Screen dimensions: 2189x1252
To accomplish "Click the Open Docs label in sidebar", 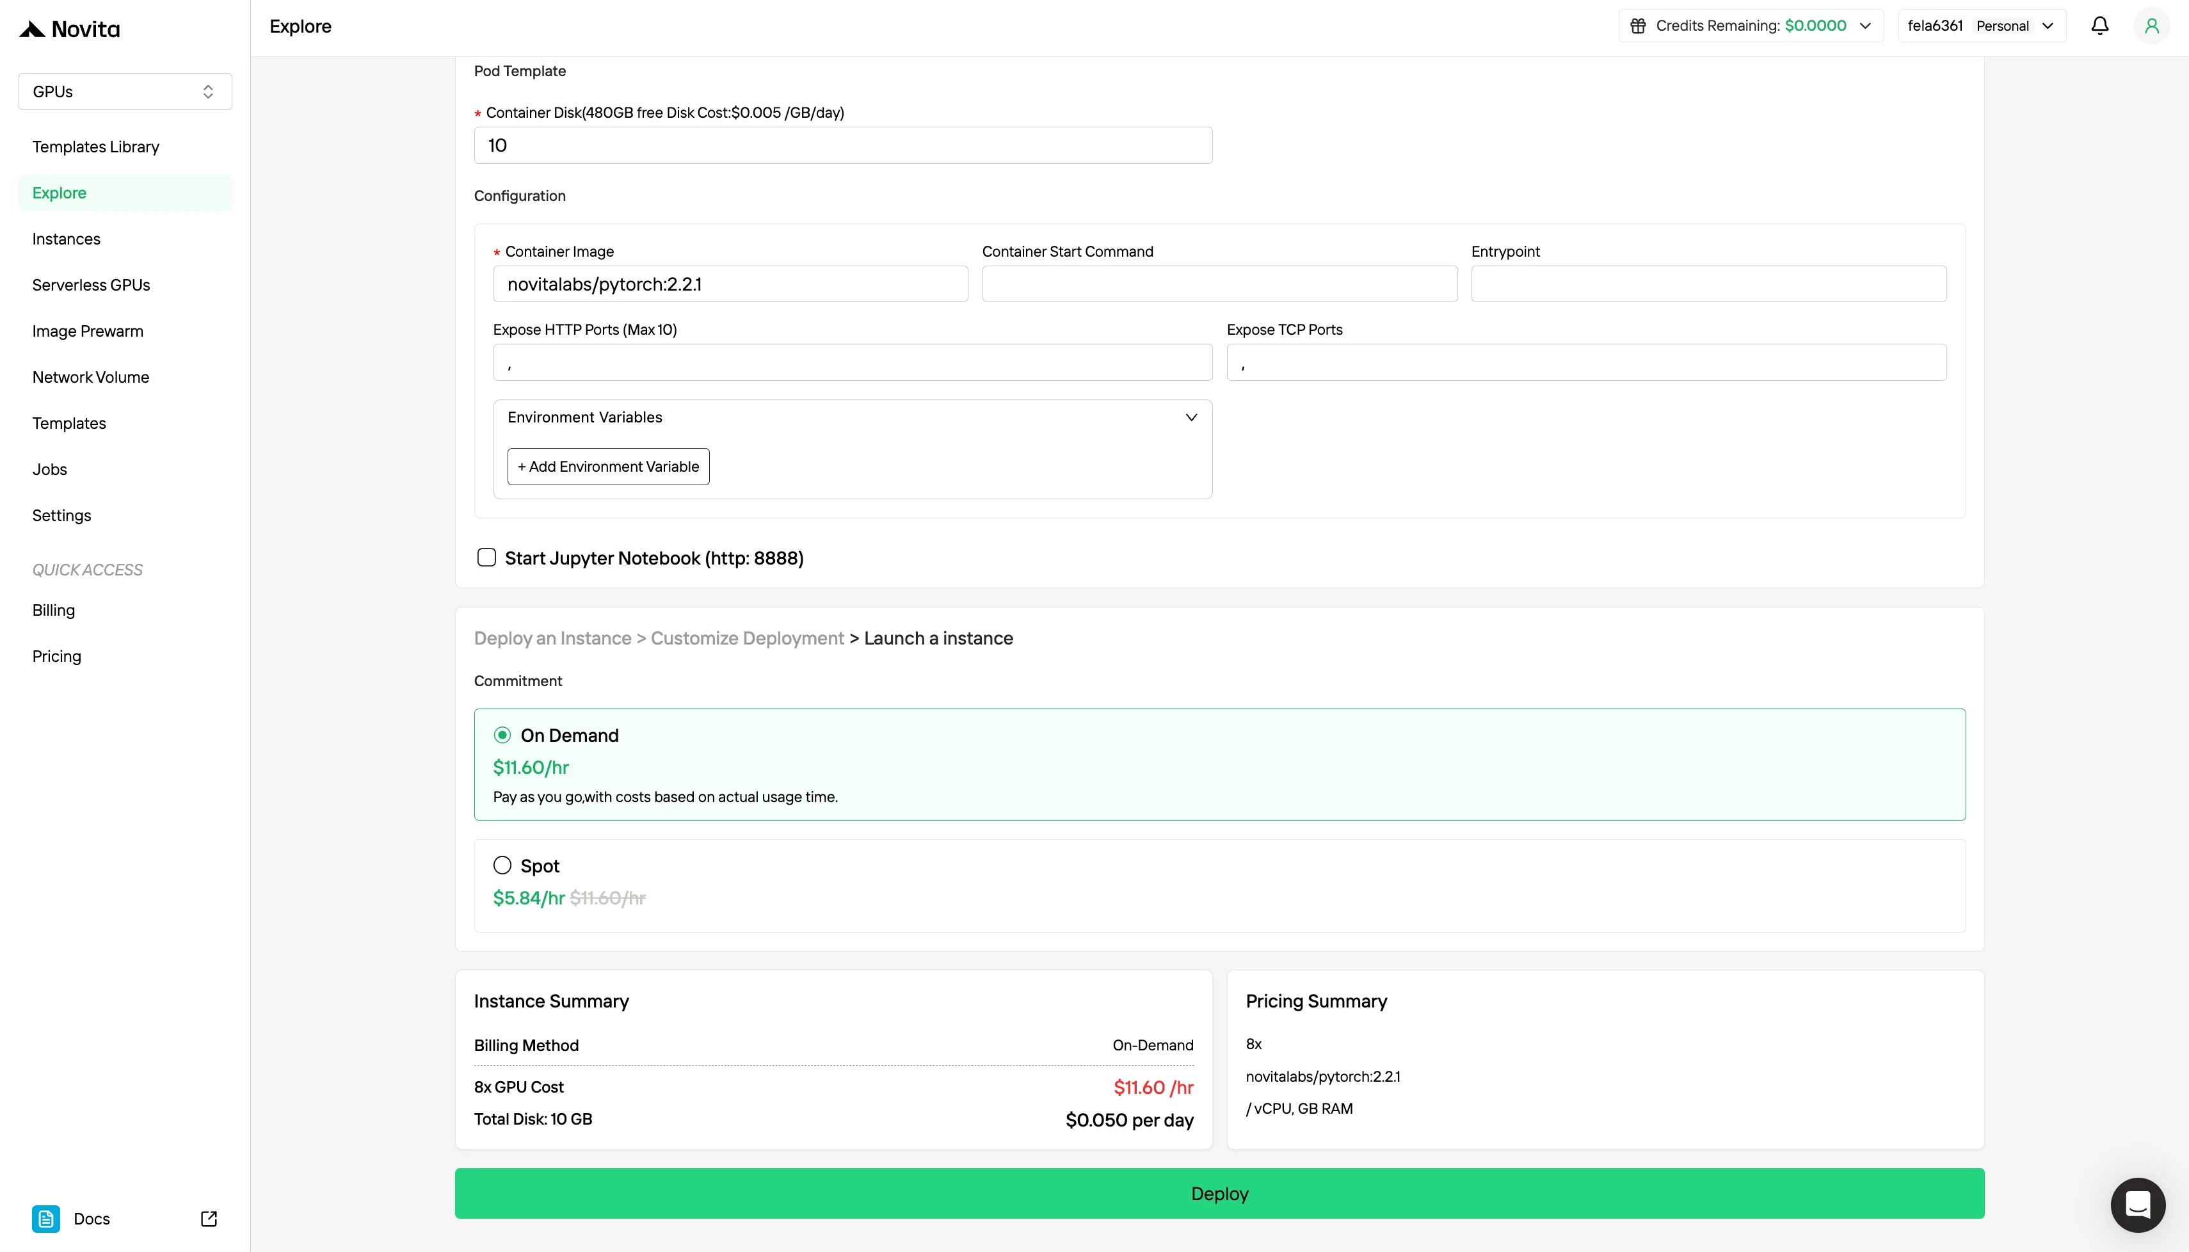I will click(x=92, y=1219).
